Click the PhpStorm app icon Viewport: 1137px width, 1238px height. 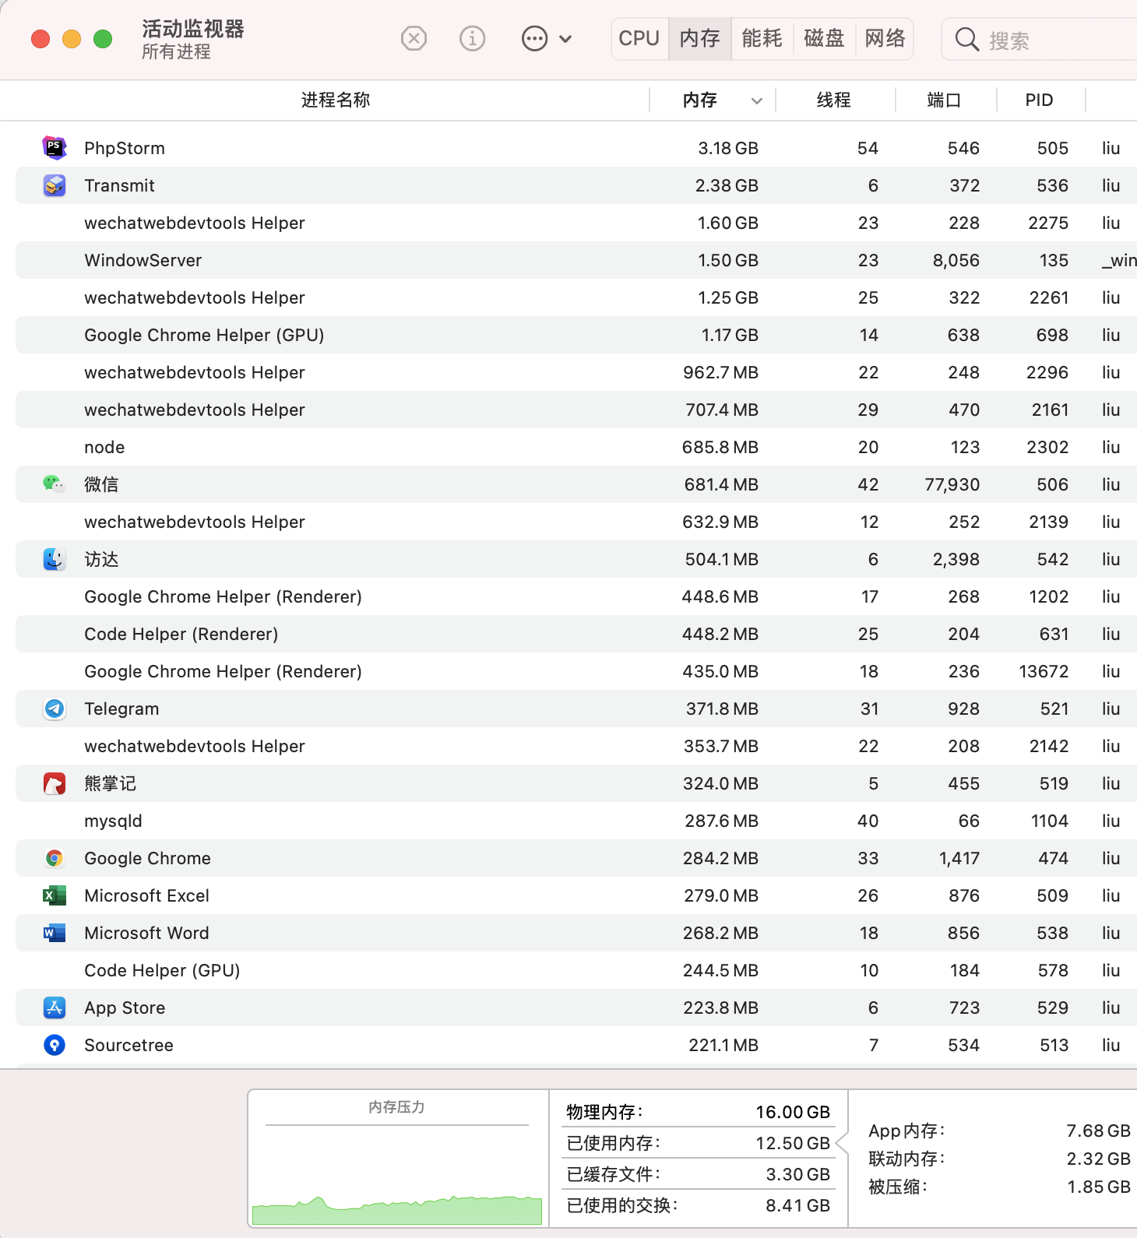point(54,148)
